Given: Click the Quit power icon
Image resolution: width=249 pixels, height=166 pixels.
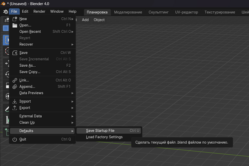Looking at the screenshot, I should pos(15,139).
